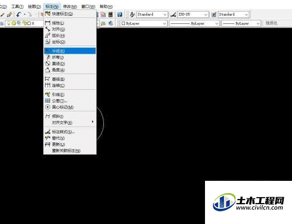Pick the Continue (连续) dimension icon
This screenshot has width=292, height=224.
point(47,85)
